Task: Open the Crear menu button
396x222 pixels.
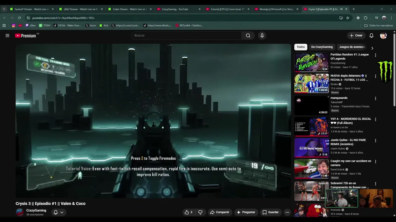Action: coord(356,35)
